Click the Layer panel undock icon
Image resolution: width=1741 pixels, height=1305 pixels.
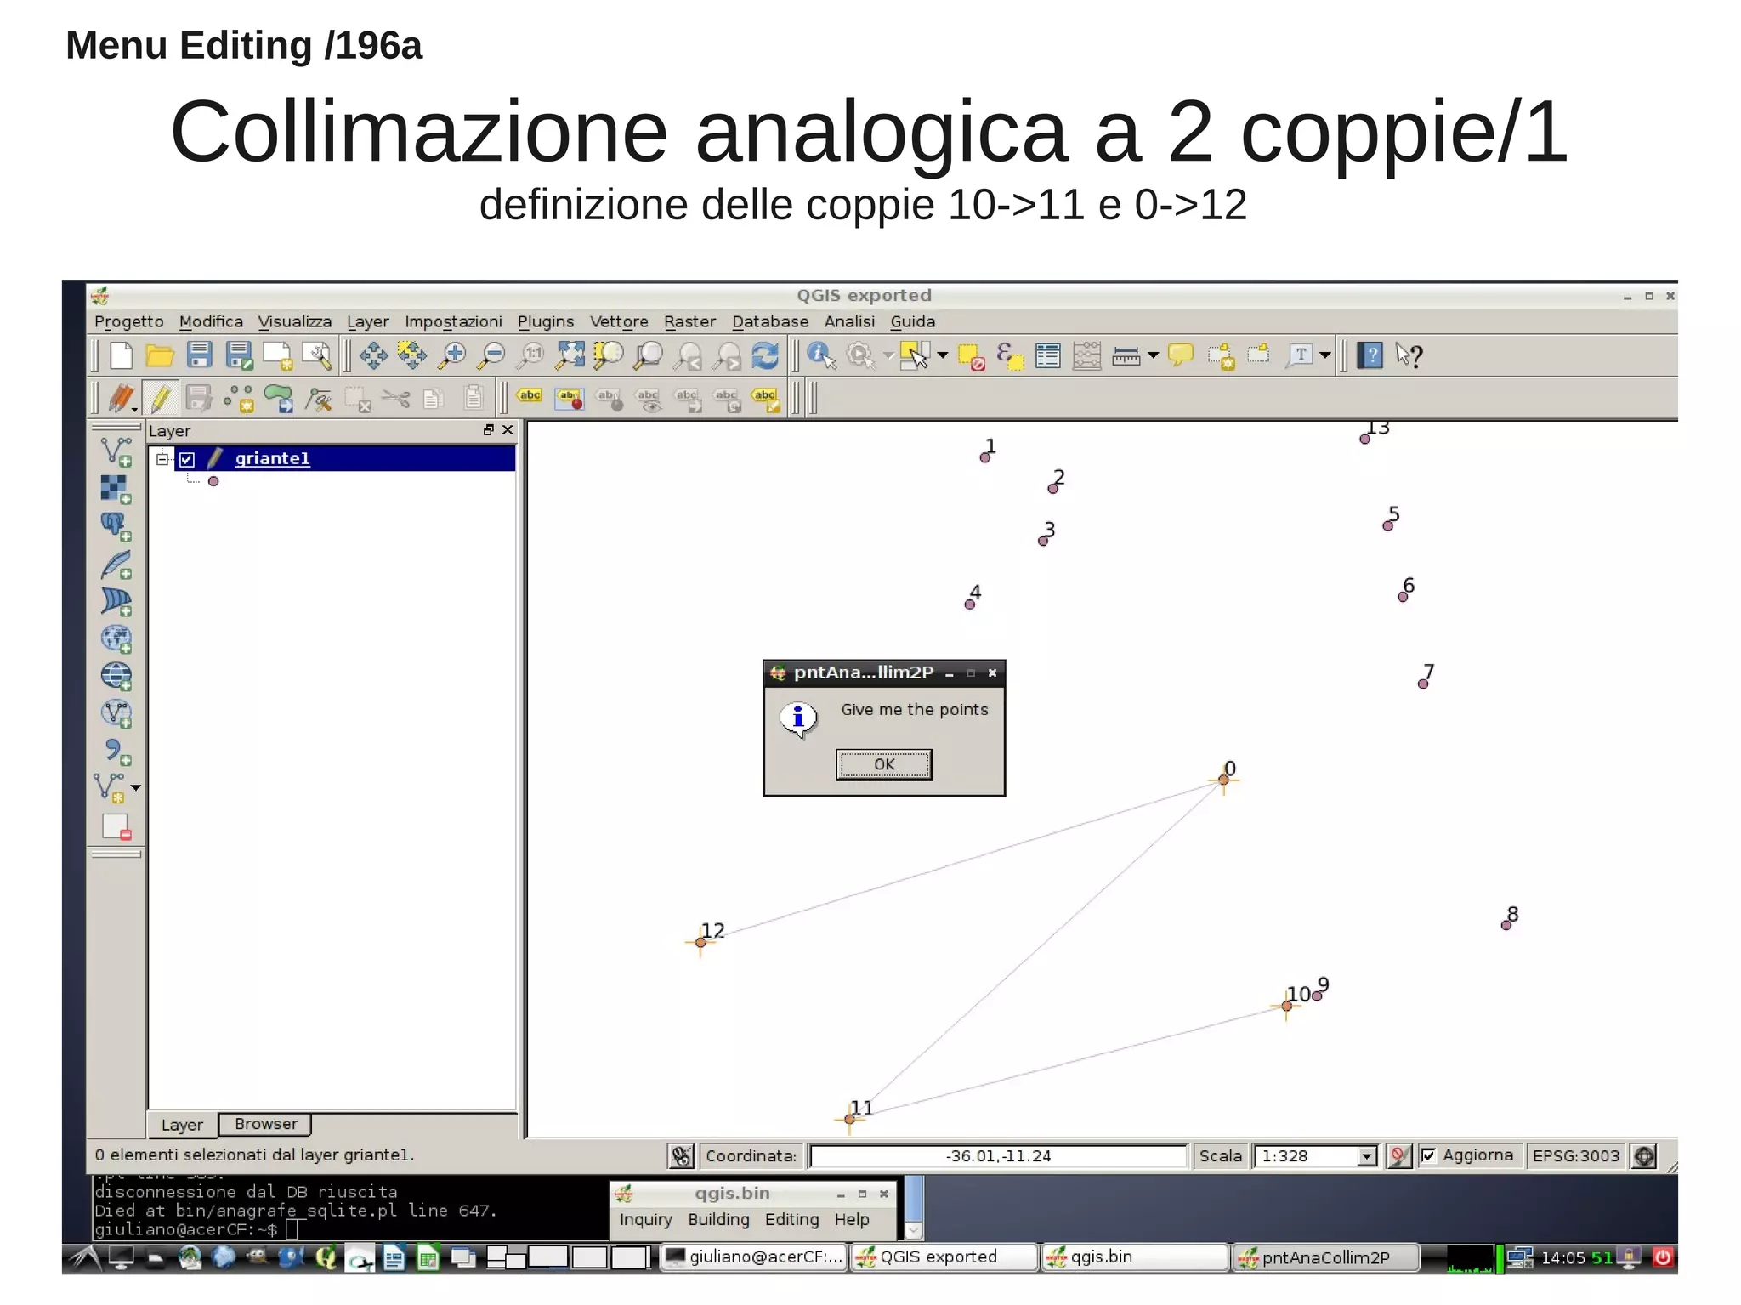click(488, 430)
